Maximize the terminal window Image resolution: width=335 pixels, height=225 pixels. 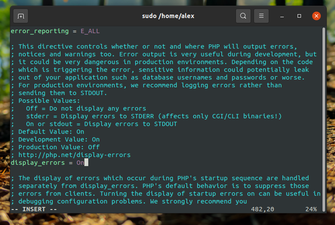299,16
